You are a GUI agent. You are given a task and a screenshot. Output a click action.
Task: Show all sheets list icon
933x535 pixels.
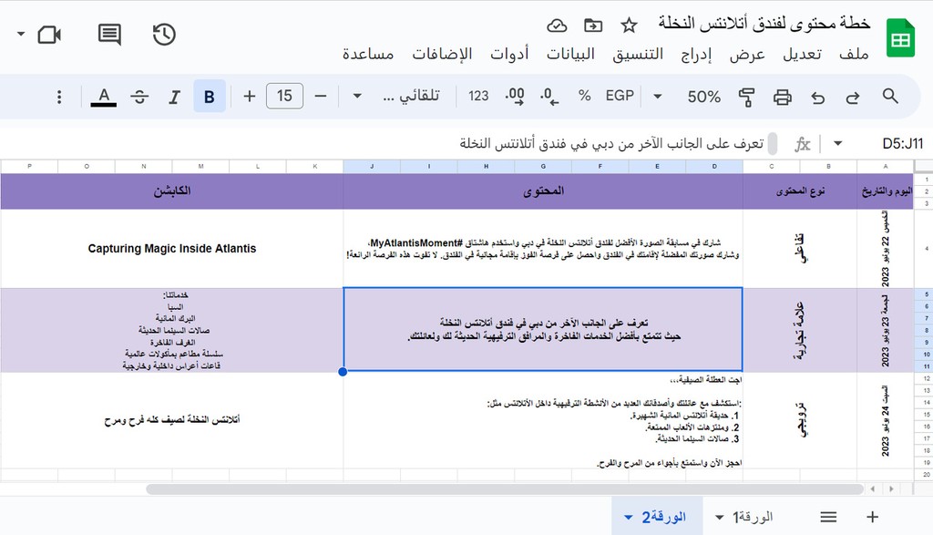pyautogui.click(x=828, y=517)
